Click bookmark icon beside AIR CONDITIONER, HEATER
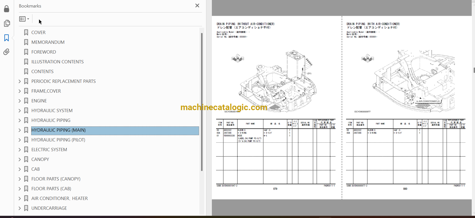The width and height of the screenshot is (475, 218). click(x=26, y=198)
